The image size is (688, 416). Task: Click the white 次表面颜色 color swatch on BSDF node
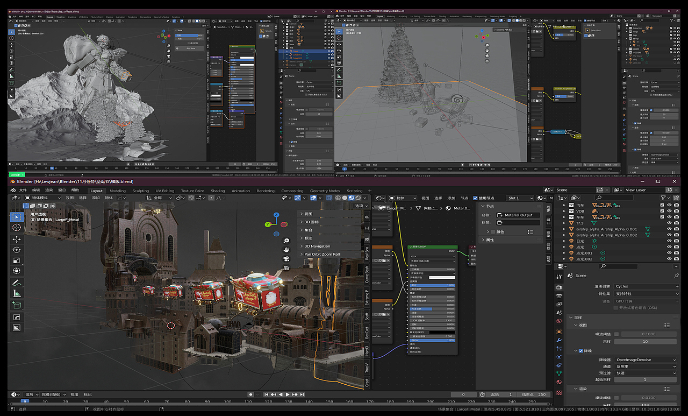click(442, 277)
